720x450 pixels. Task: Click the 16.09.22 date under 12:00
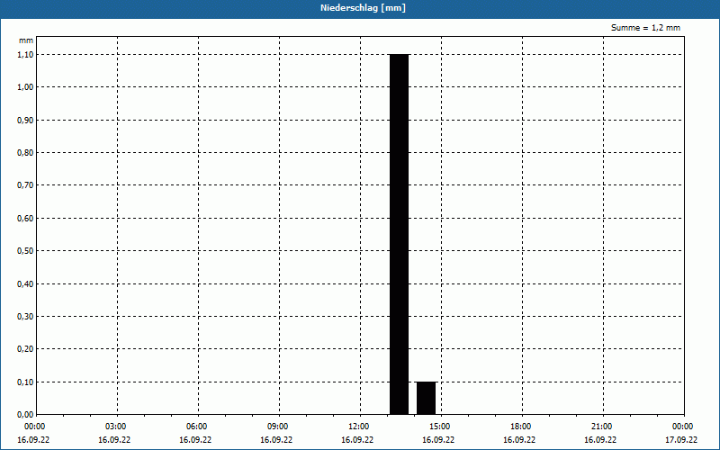click(357, 440)
